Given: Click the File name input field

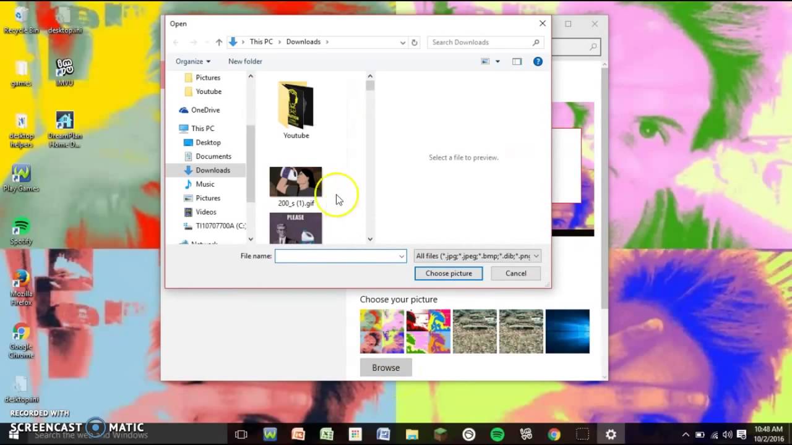Looking at the screenshot, I should 337,256.
